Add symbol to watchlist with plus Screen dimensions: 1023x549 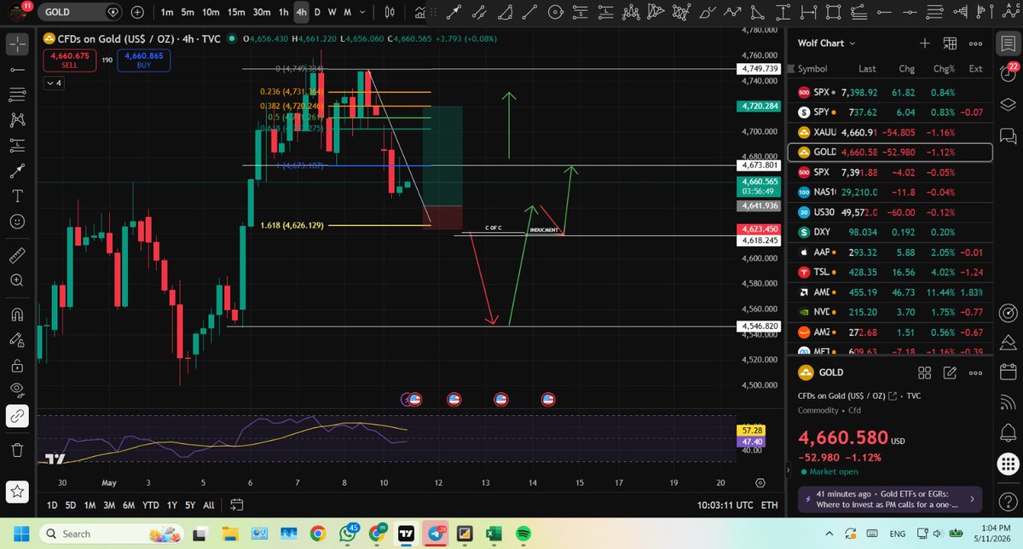[x=925, y=43]
